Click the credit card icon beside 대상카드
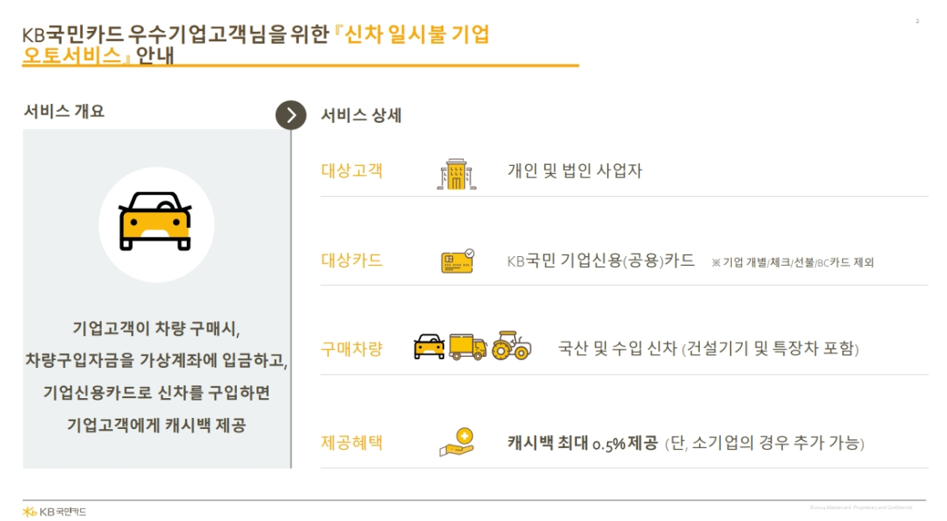This screenshot has width=947, height=521. 457,261
